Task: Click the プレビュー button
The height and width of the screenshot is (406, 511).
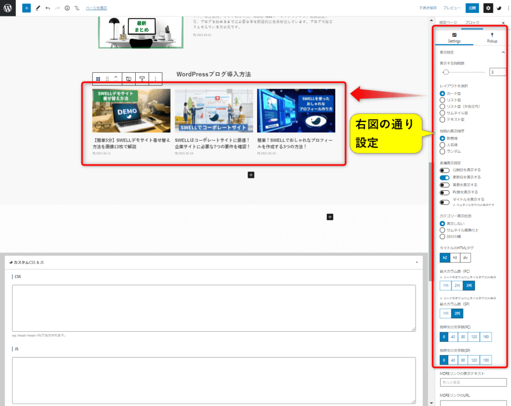Action: (x=452, y=8)
